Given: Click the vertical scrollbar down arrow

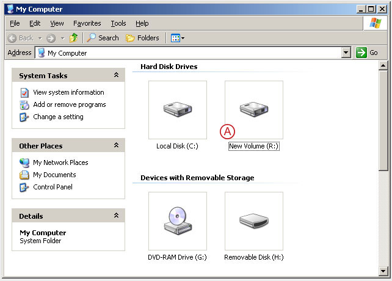Looking at the screenshot, I should pyautogui.click(x=383, y=271).
